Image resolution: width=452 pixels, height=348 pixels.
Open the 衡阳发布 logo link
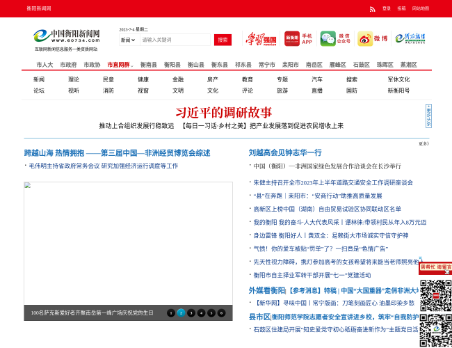[x=410, y=38]
